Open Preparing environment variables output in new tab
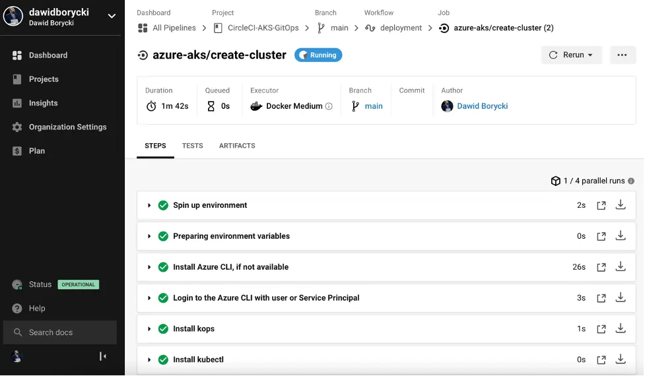The image size is (645, 376). (601, 236)
